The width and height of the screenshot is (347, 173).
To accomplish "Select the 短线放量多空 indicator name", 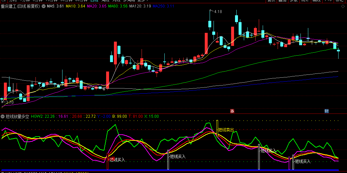I will 17,116.
